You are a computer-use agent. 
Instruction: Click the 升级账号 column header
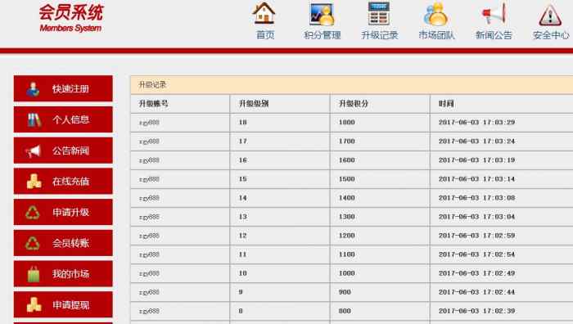click(x=154, y=104)
